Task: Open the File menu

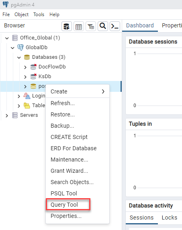Action: pyautogui.click(x=6, y=15)
